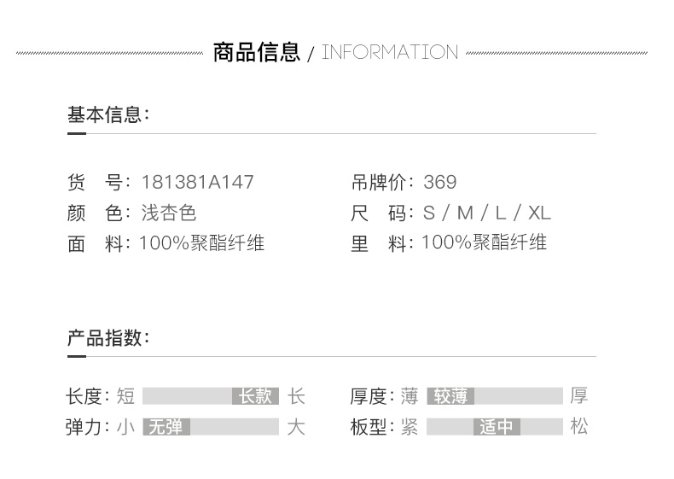Click the 里料 100%聚酯纤维 lining text
674x479 pixels.
[484, 243]
